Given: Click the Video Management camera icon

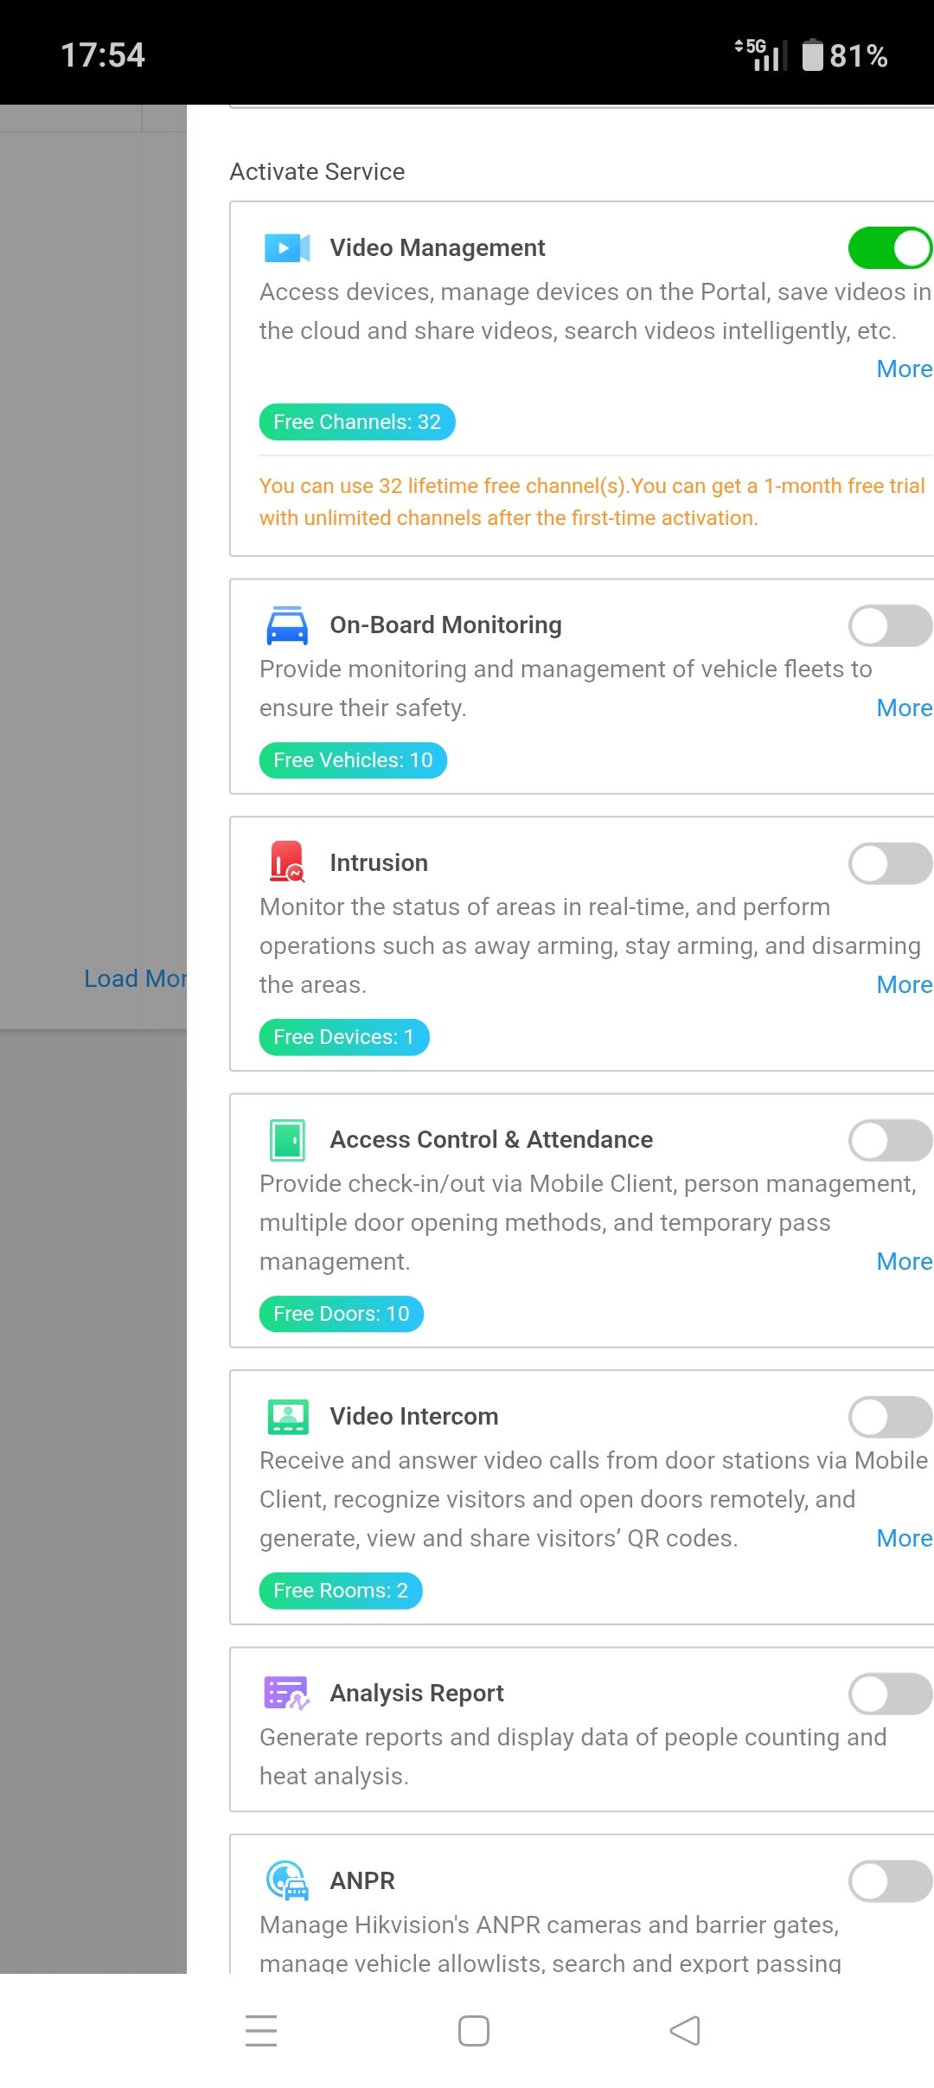Looking at the screenshot, I should tap(287, 248).
